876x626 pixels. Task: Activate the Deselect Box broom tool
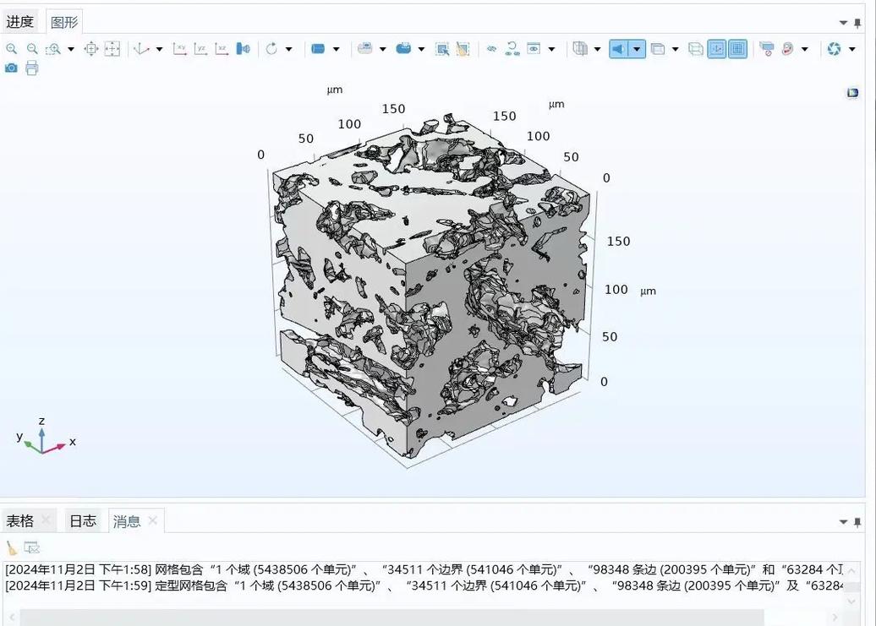tap(463, 49)
